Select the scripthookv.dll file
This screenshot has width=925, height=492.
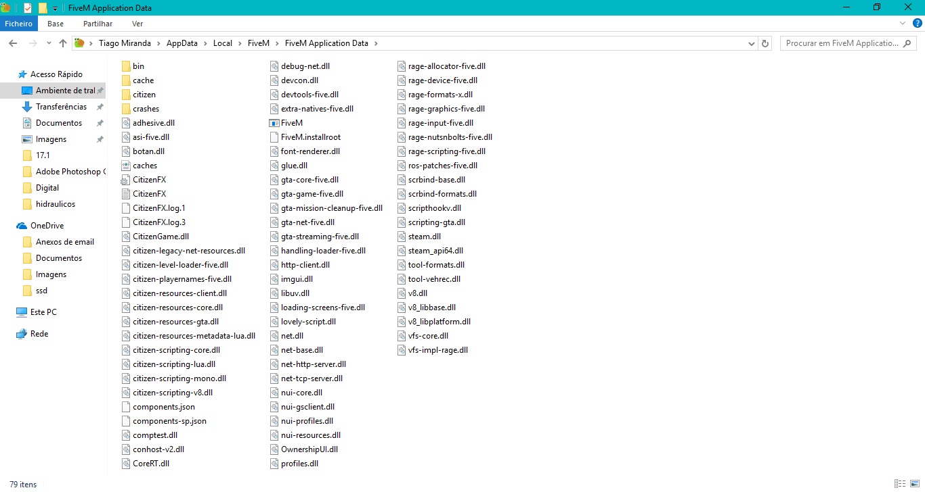(x=429, y=208)
